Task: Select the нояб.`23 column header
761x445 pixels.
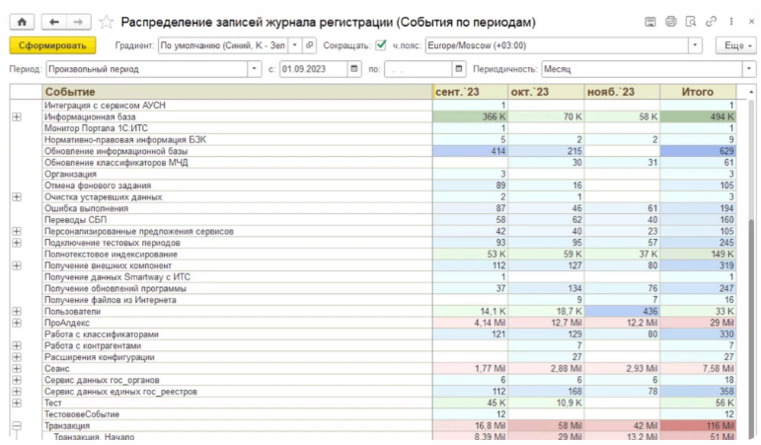Action: (x=622, y=92)
